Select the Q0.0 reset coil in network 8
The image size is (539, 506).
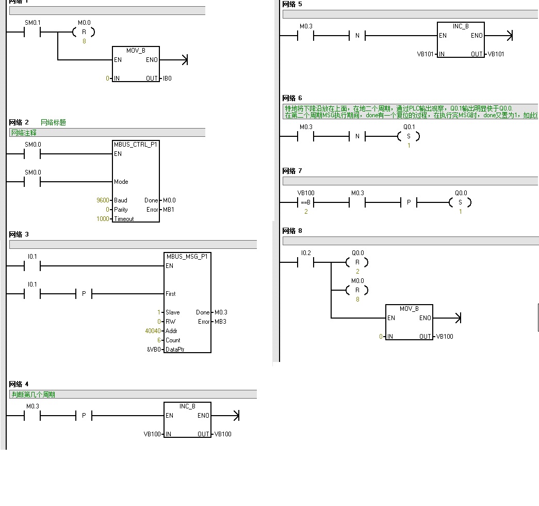click(357, 262)
